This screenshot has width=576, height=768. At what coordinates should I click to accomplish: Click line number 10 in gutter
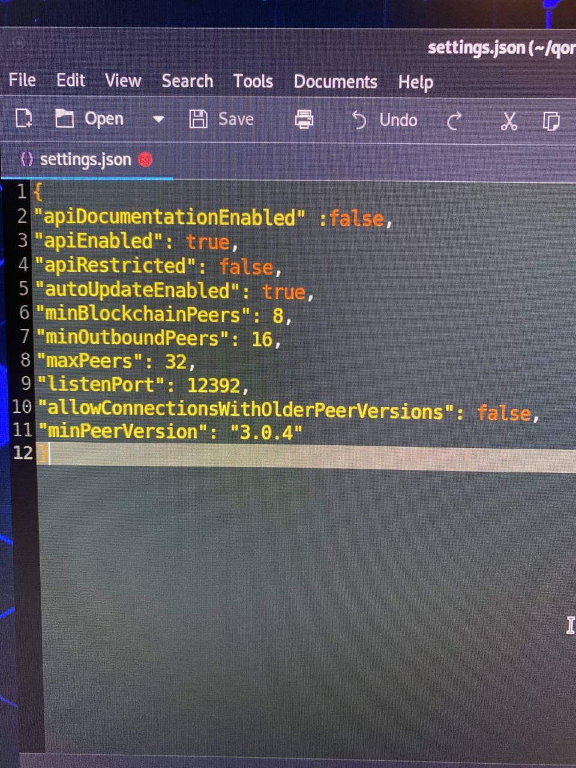[x=22, y=407]
